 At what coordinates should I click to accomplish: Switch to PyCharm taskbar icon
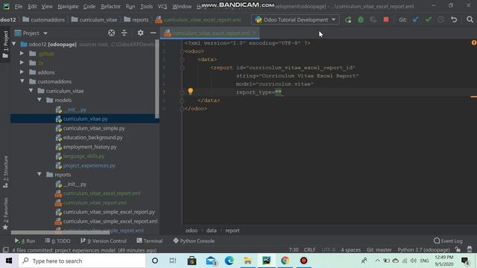click(x=267, y=261)
